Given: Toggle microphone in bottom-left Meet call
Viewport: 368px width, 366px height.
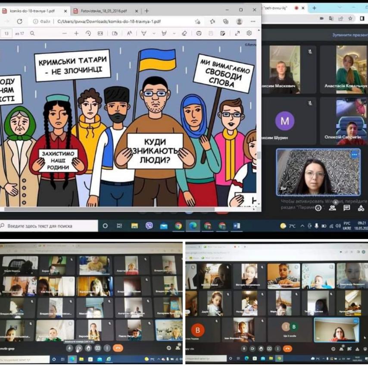Looking at the screenshot, I should click(69, 348).
